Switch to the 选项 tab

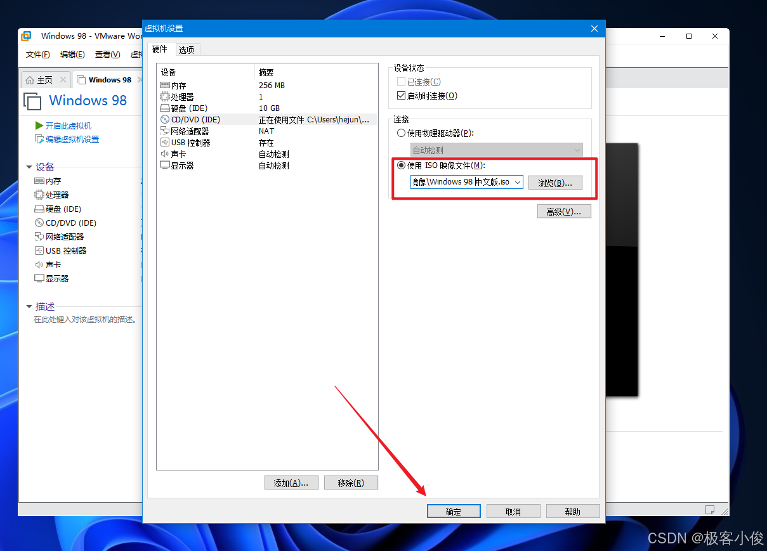pyautogui.click(x=187, y=49)
